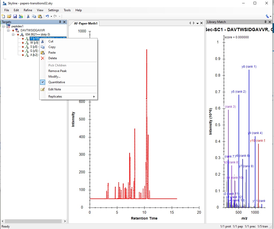Save the document using the floppy disk icon

click(x=15, y=16)
